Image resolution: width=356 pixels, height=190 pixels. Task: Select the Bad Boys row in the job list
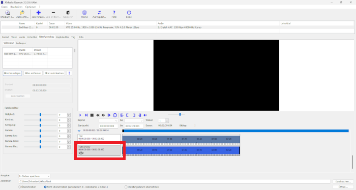[x=178, y=27]
